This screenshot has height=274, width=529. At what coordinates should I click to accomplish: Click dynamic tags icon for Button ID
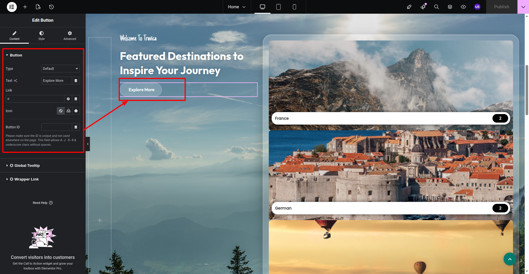coord(76,127)
